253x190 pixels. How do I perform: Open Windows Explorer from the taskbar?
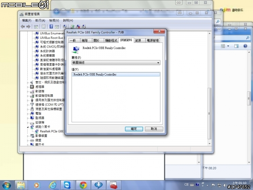[21, 185]
